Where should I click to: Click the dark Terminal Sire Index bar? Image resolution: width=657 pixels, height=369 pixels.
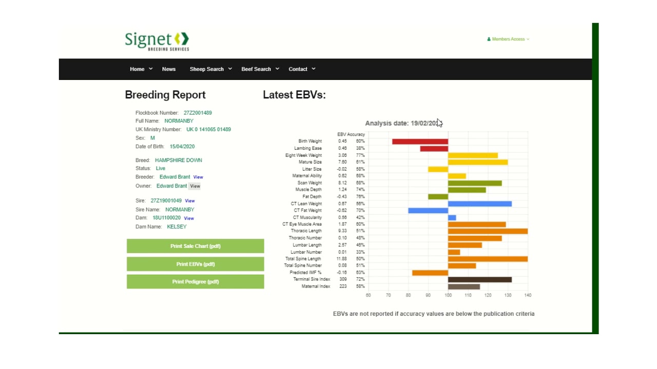click(x=480, y=280)
